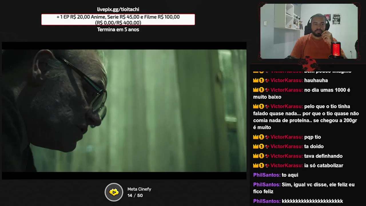366x206 pixels.
Task: Click VictorKarasu name on 'no dia umas 1000' message
Action: 287,90
